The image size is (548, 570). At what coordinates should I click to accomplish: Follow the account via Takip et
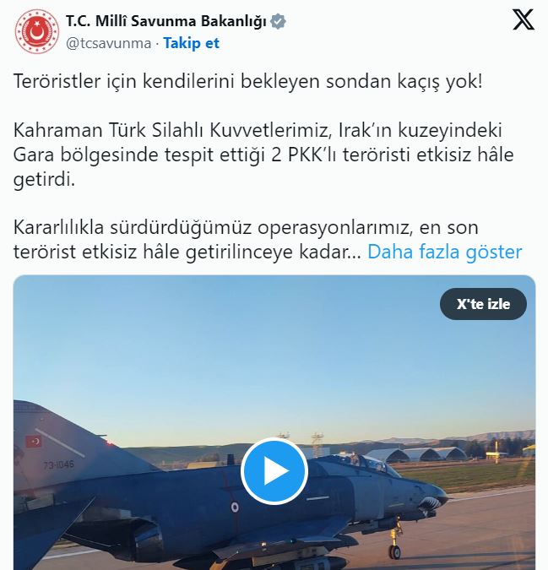pos(191,43)
